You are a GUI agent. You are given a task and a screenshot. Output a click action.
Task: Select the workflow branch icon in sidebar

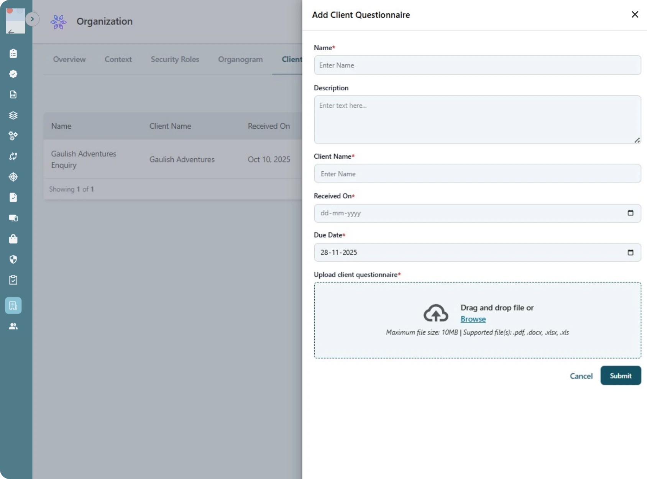click(13, 156)
